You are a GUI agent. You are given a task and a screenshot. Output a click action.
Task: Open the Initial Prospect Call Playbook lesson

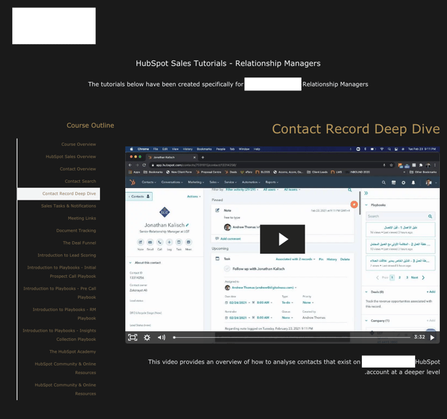pyautogui.click(x=62, y=272)
